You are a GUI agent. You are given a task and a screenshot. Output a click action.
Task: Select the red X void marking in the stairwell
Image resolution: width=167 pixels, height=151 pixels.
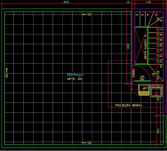(141, 46)
